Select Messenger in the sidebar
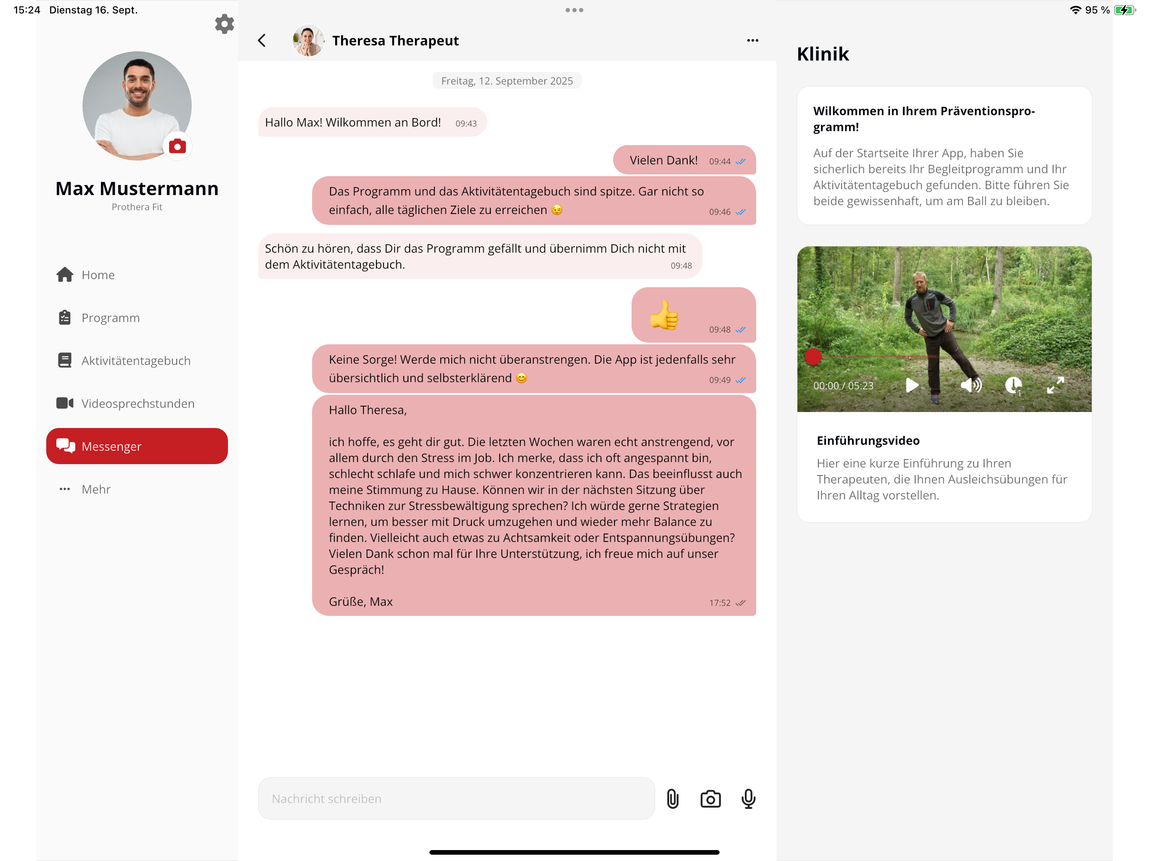The height and width of the screenshot is (861, 1149). coord(137,446)
